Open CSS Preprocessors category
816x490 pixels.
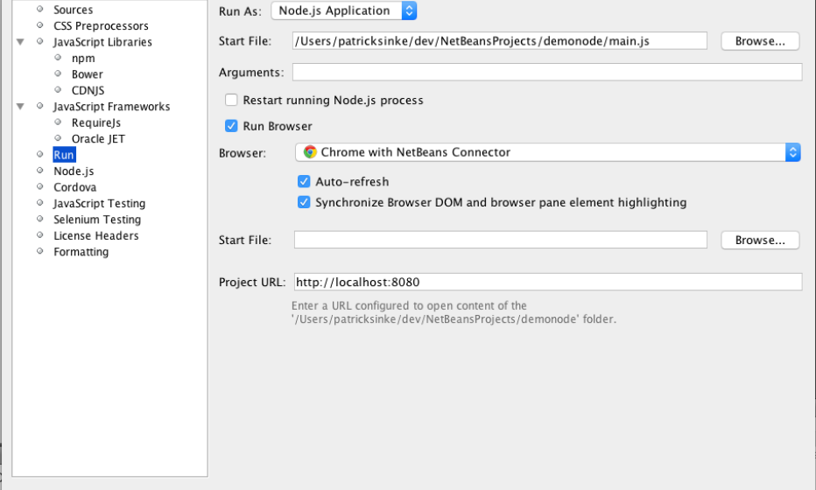pyautogui.click(x=101, y=26)
